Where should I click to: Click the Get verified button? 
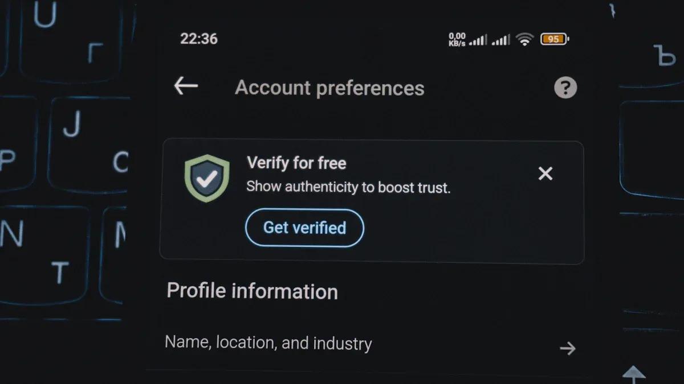[304, 228]
